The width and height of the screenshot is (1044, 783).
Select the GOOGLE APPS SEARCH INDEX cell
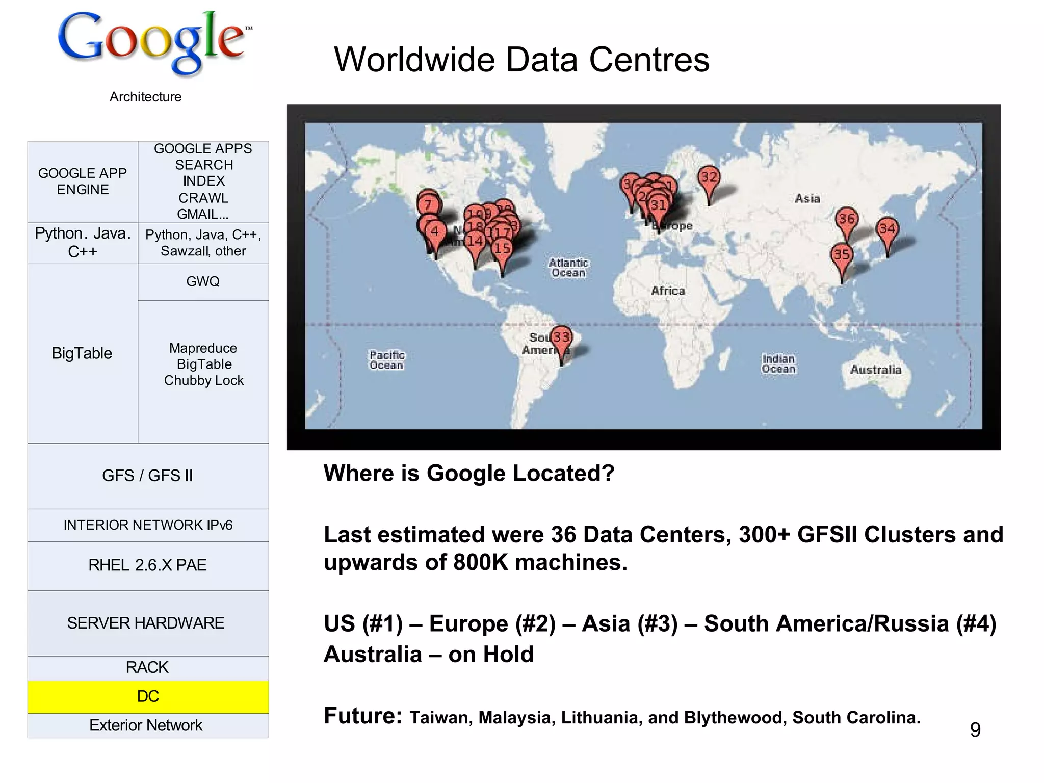click(203, 181)
